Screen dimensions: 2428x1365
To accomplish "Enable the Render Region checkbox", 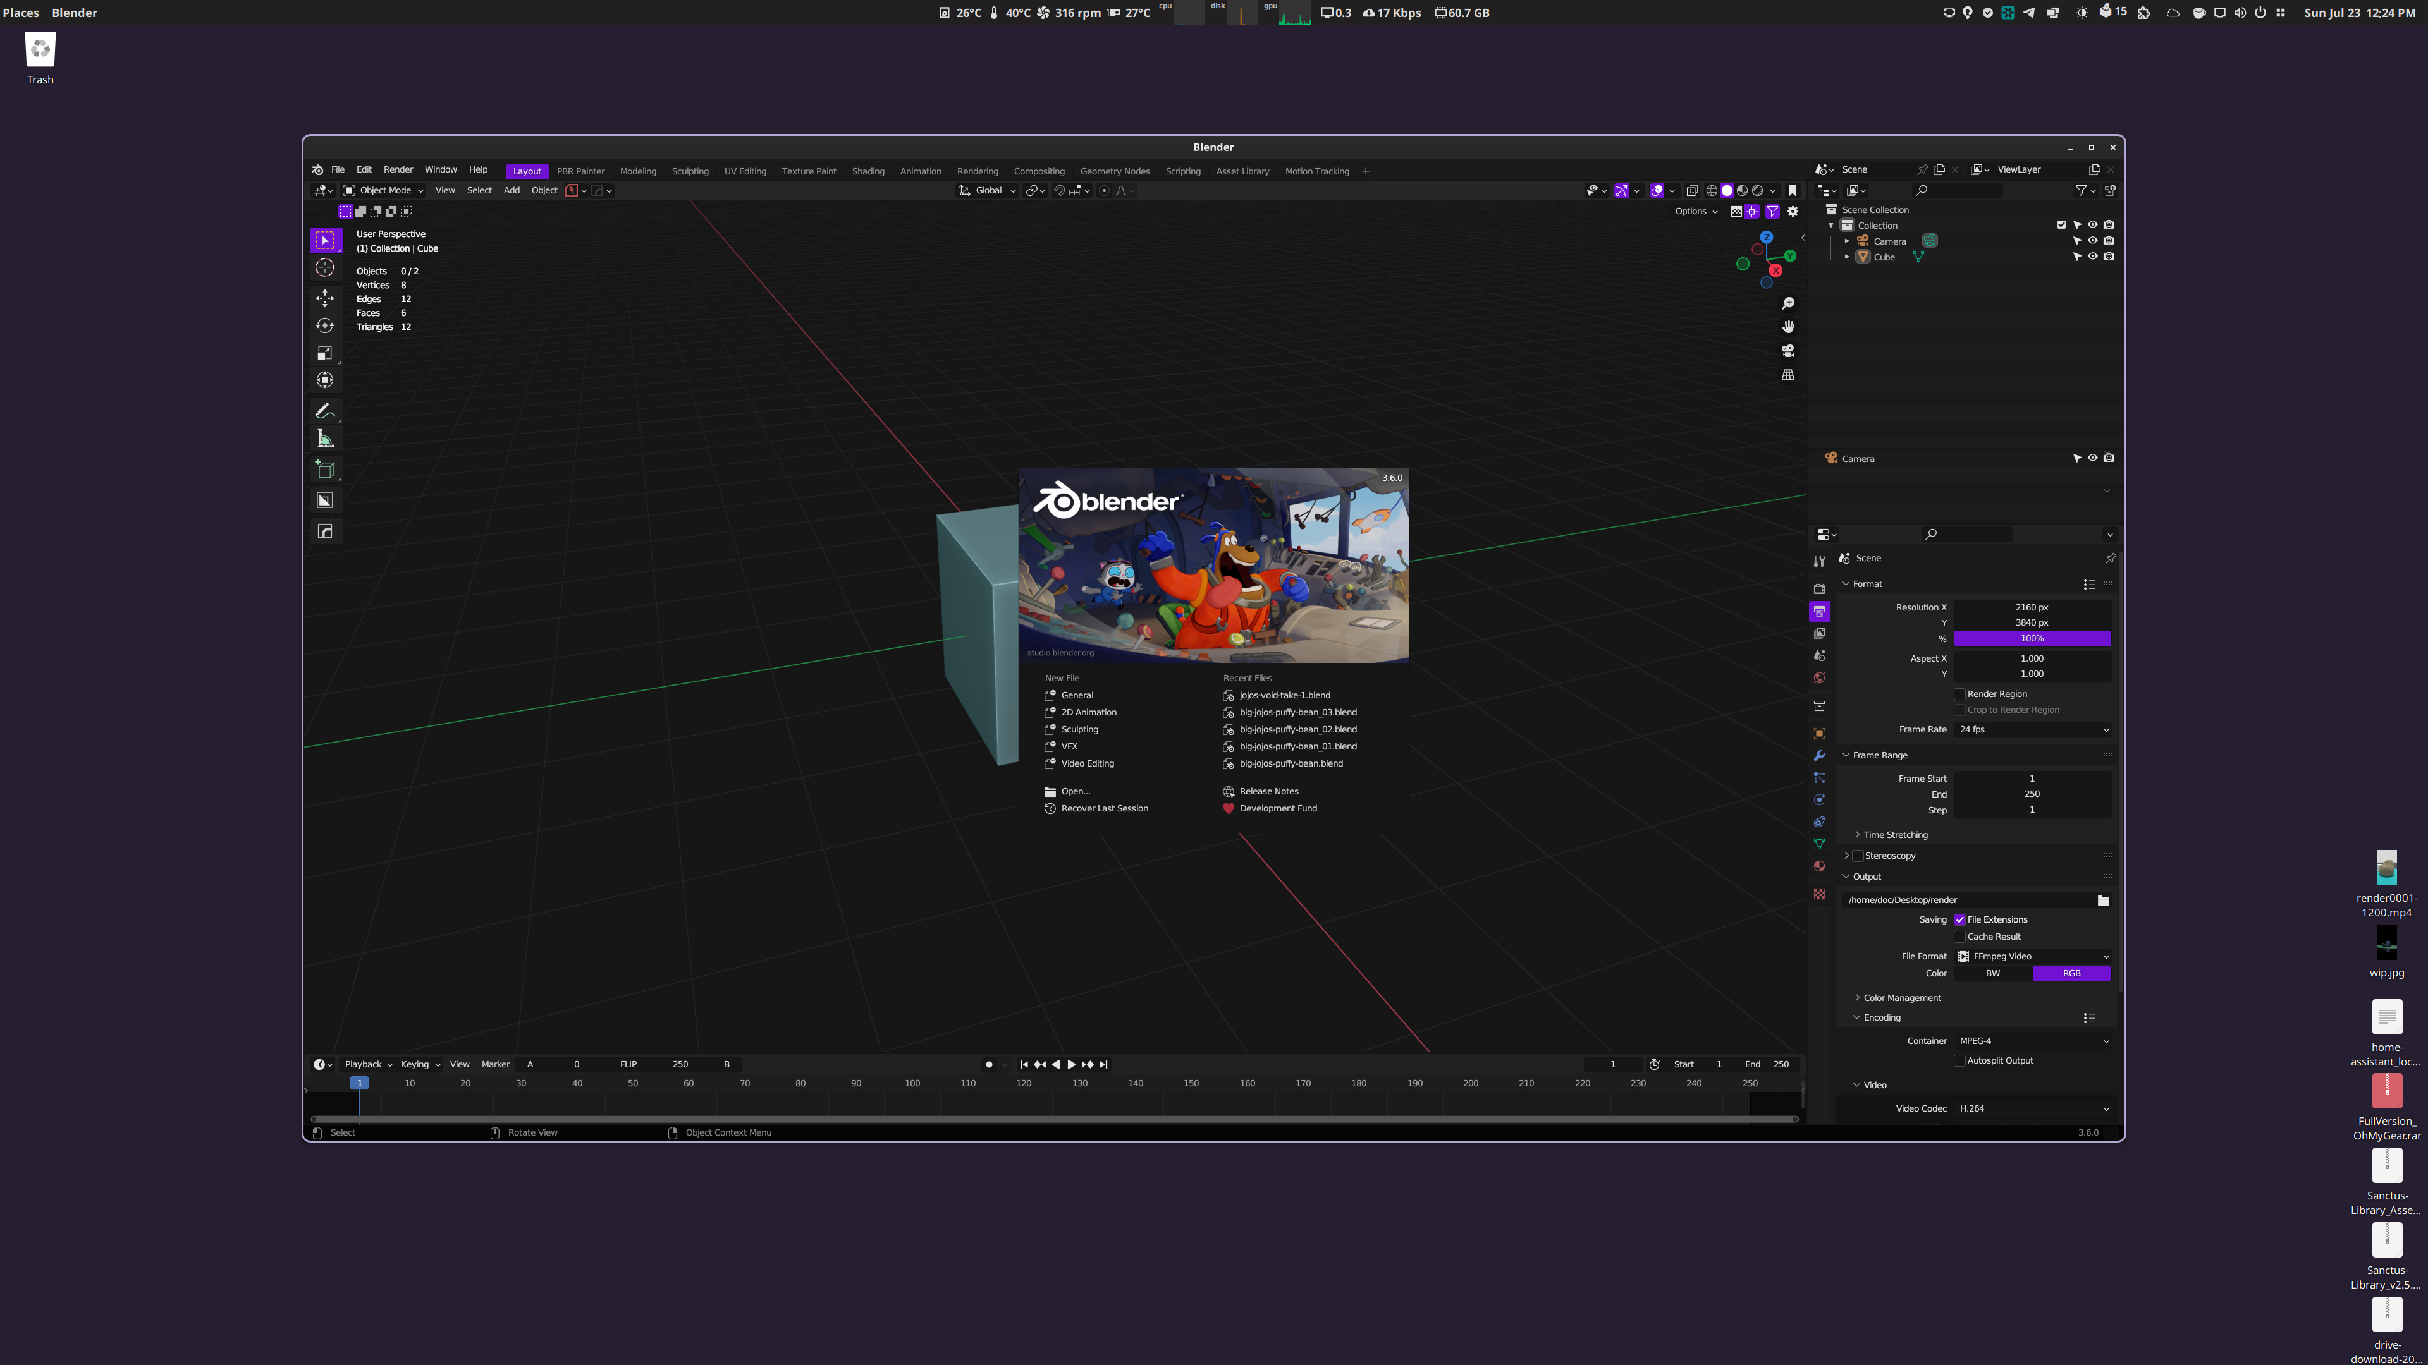I will 1961,693.
